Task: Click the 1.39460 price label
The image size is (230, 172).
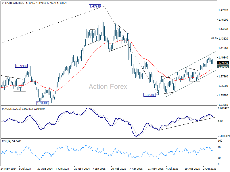Action: [x=21, y=66]
